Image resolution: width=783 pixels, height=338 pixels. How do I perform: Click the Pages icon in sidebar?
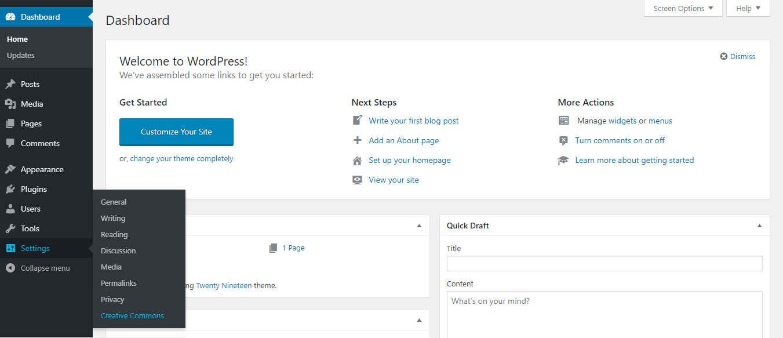pos(10,124)
